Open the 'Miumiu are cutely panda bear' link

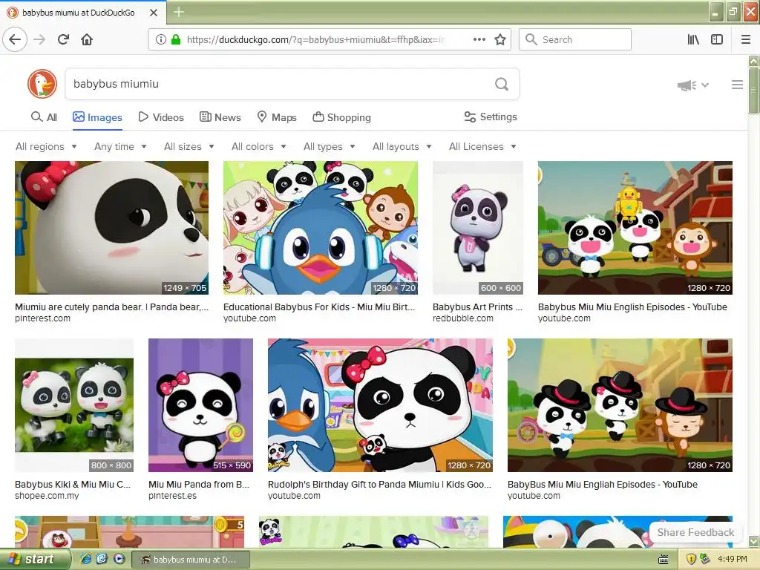[111, 307]
